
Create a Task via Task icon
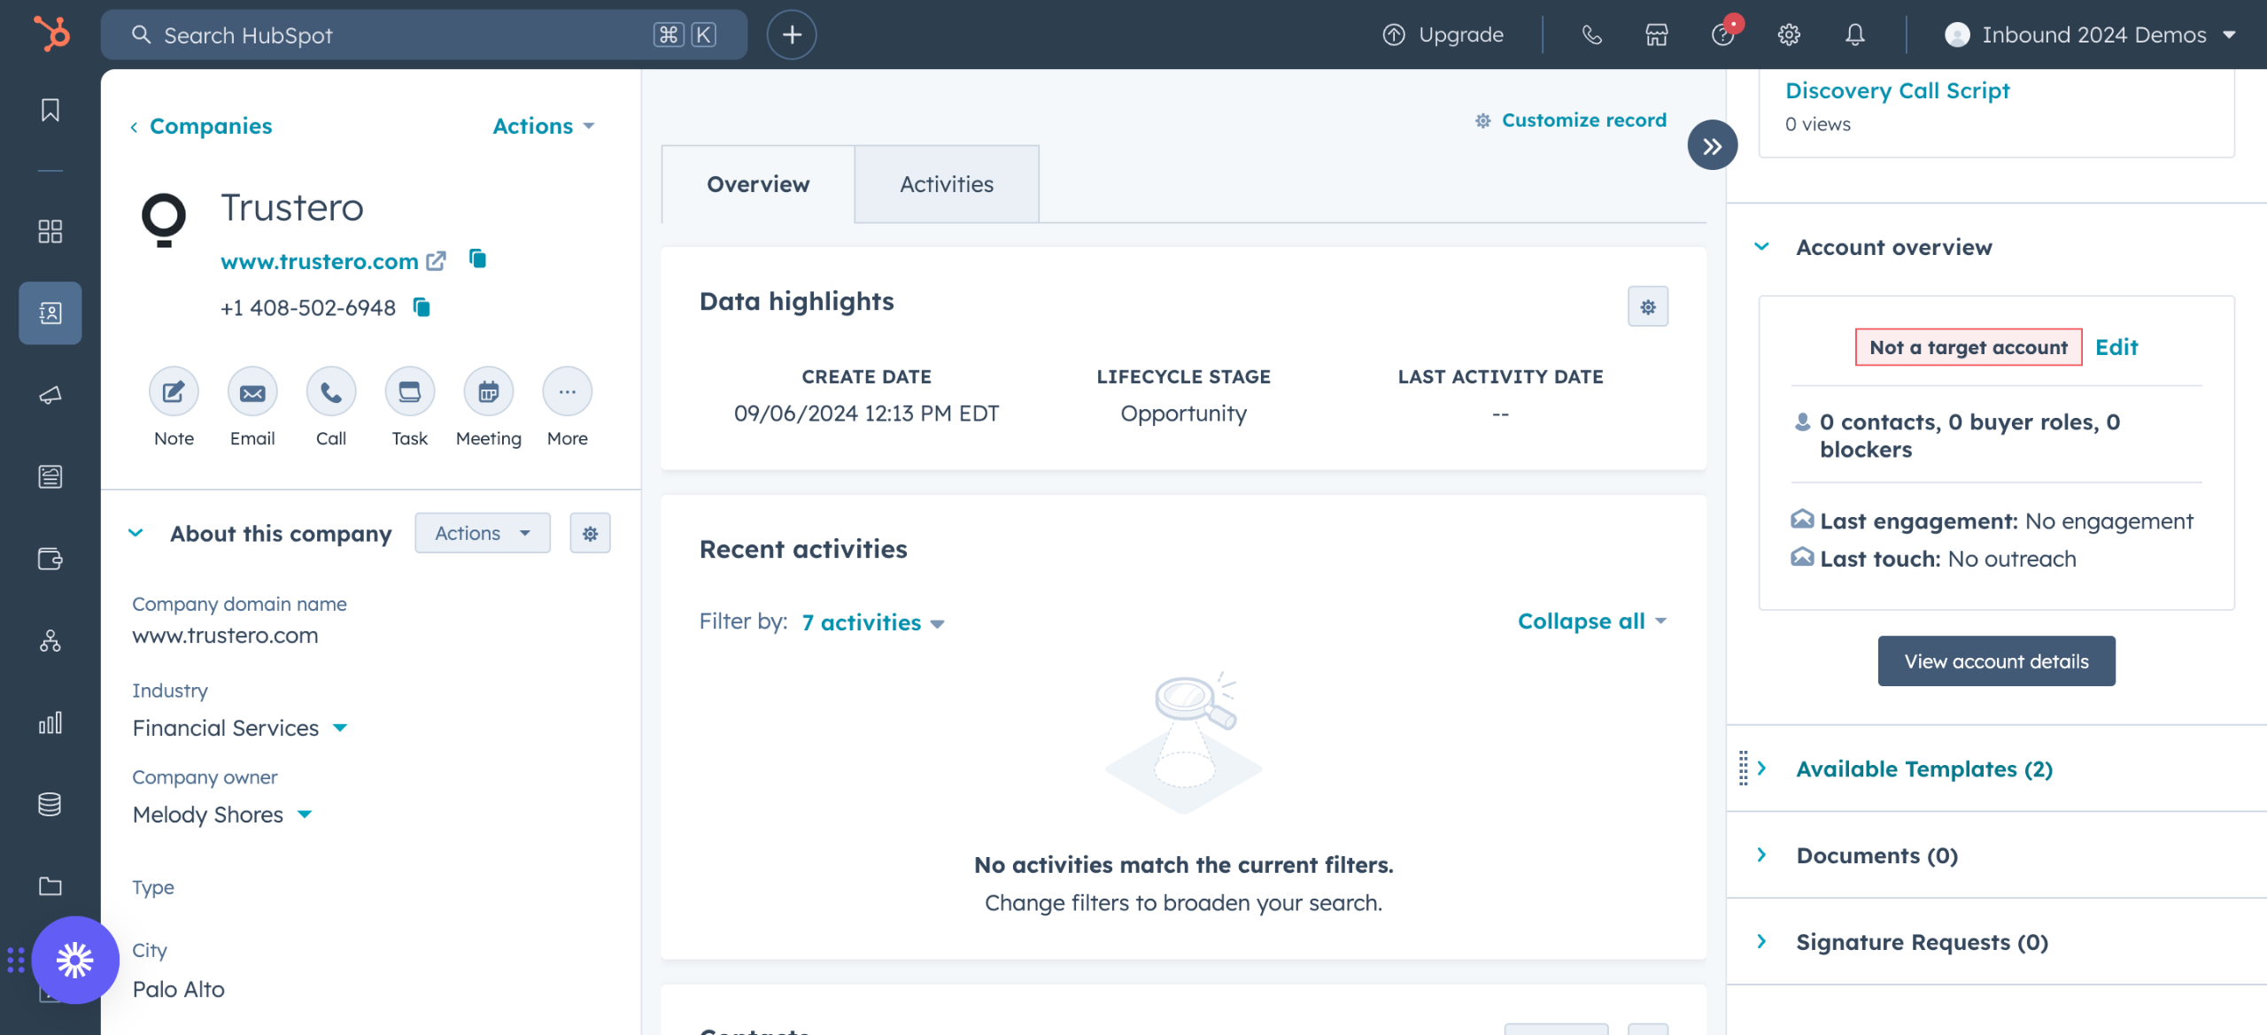pyautogui.click(x=409, y=391)
